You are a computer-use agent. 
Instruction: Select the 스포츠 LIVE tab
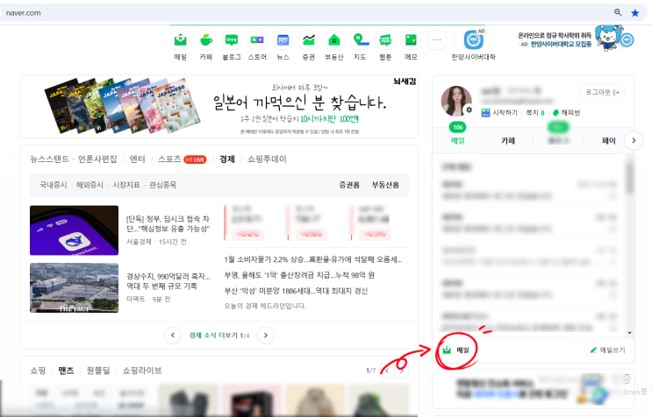(x=183, y=159)
